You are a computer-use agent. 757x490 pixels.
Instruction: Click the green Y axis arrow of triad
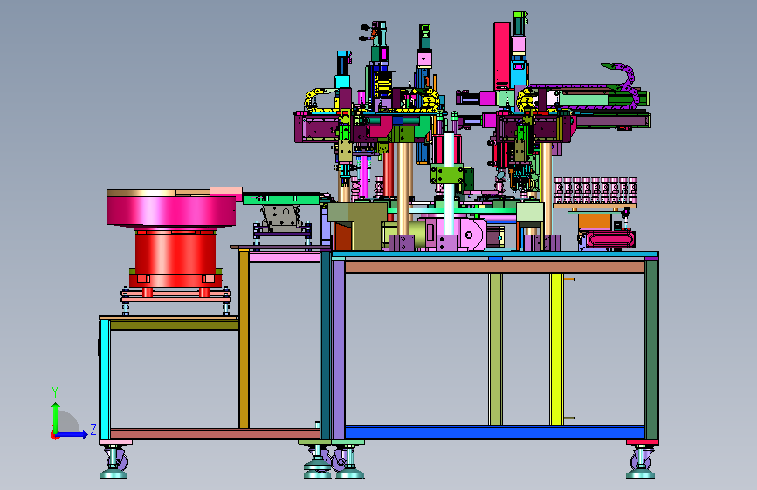[x=56, y=418]
